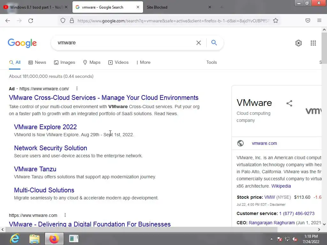Open the VMware Explore 2022 link

[45, 127]
